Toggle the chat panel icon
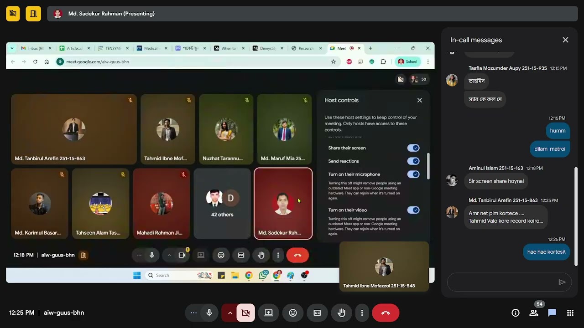 pyautogui.click(x=552, y=313)
